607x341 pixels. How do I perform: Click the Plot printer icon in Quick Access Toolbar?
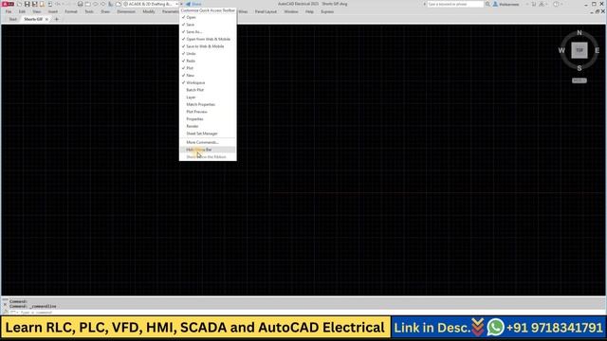(x=80, y=4)
